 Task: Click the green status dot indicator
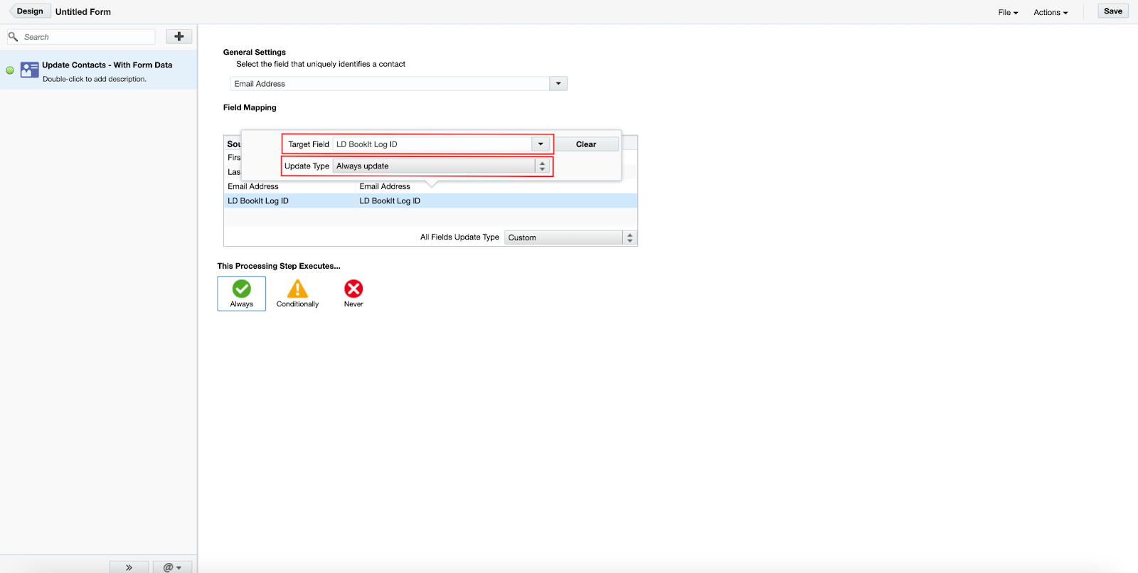[10, 70]
